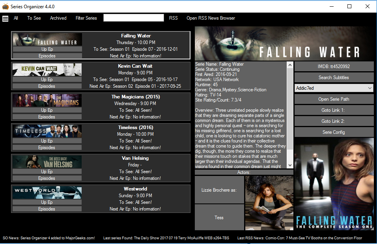Click Up Ep for Westworld
Screen dimensions: 377x244
(47, 202)
